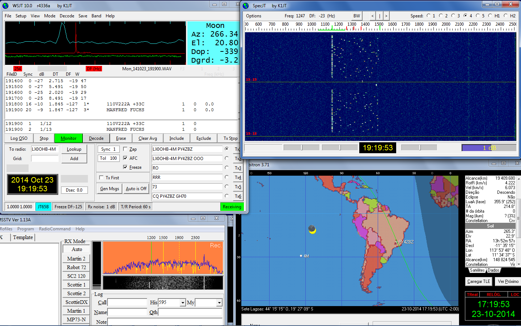Click the To radio callsign field

[45, 149]
